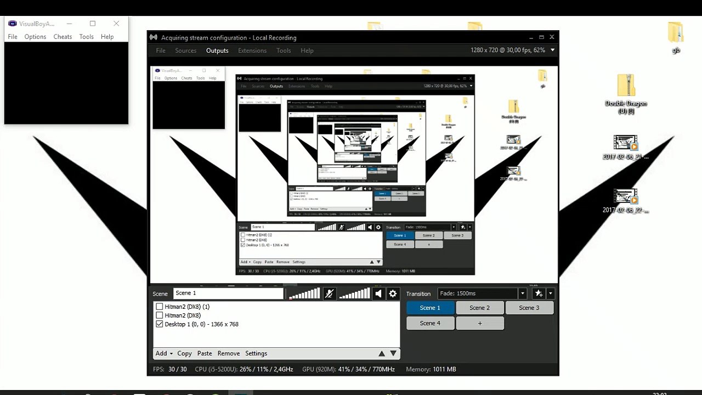Open Cheats menu in VisualBoyAdvance
The image size is (702, 395).
click(63, 37)
